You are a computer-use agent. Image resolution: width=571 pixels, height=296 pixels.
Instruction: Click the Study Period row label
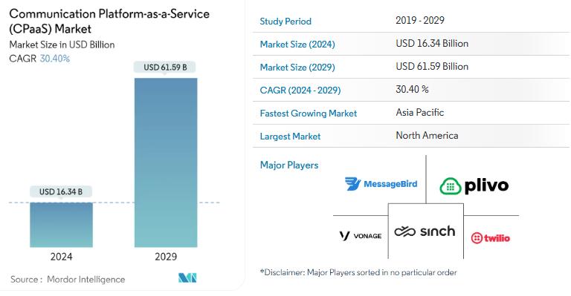click(x=285, y=22)
